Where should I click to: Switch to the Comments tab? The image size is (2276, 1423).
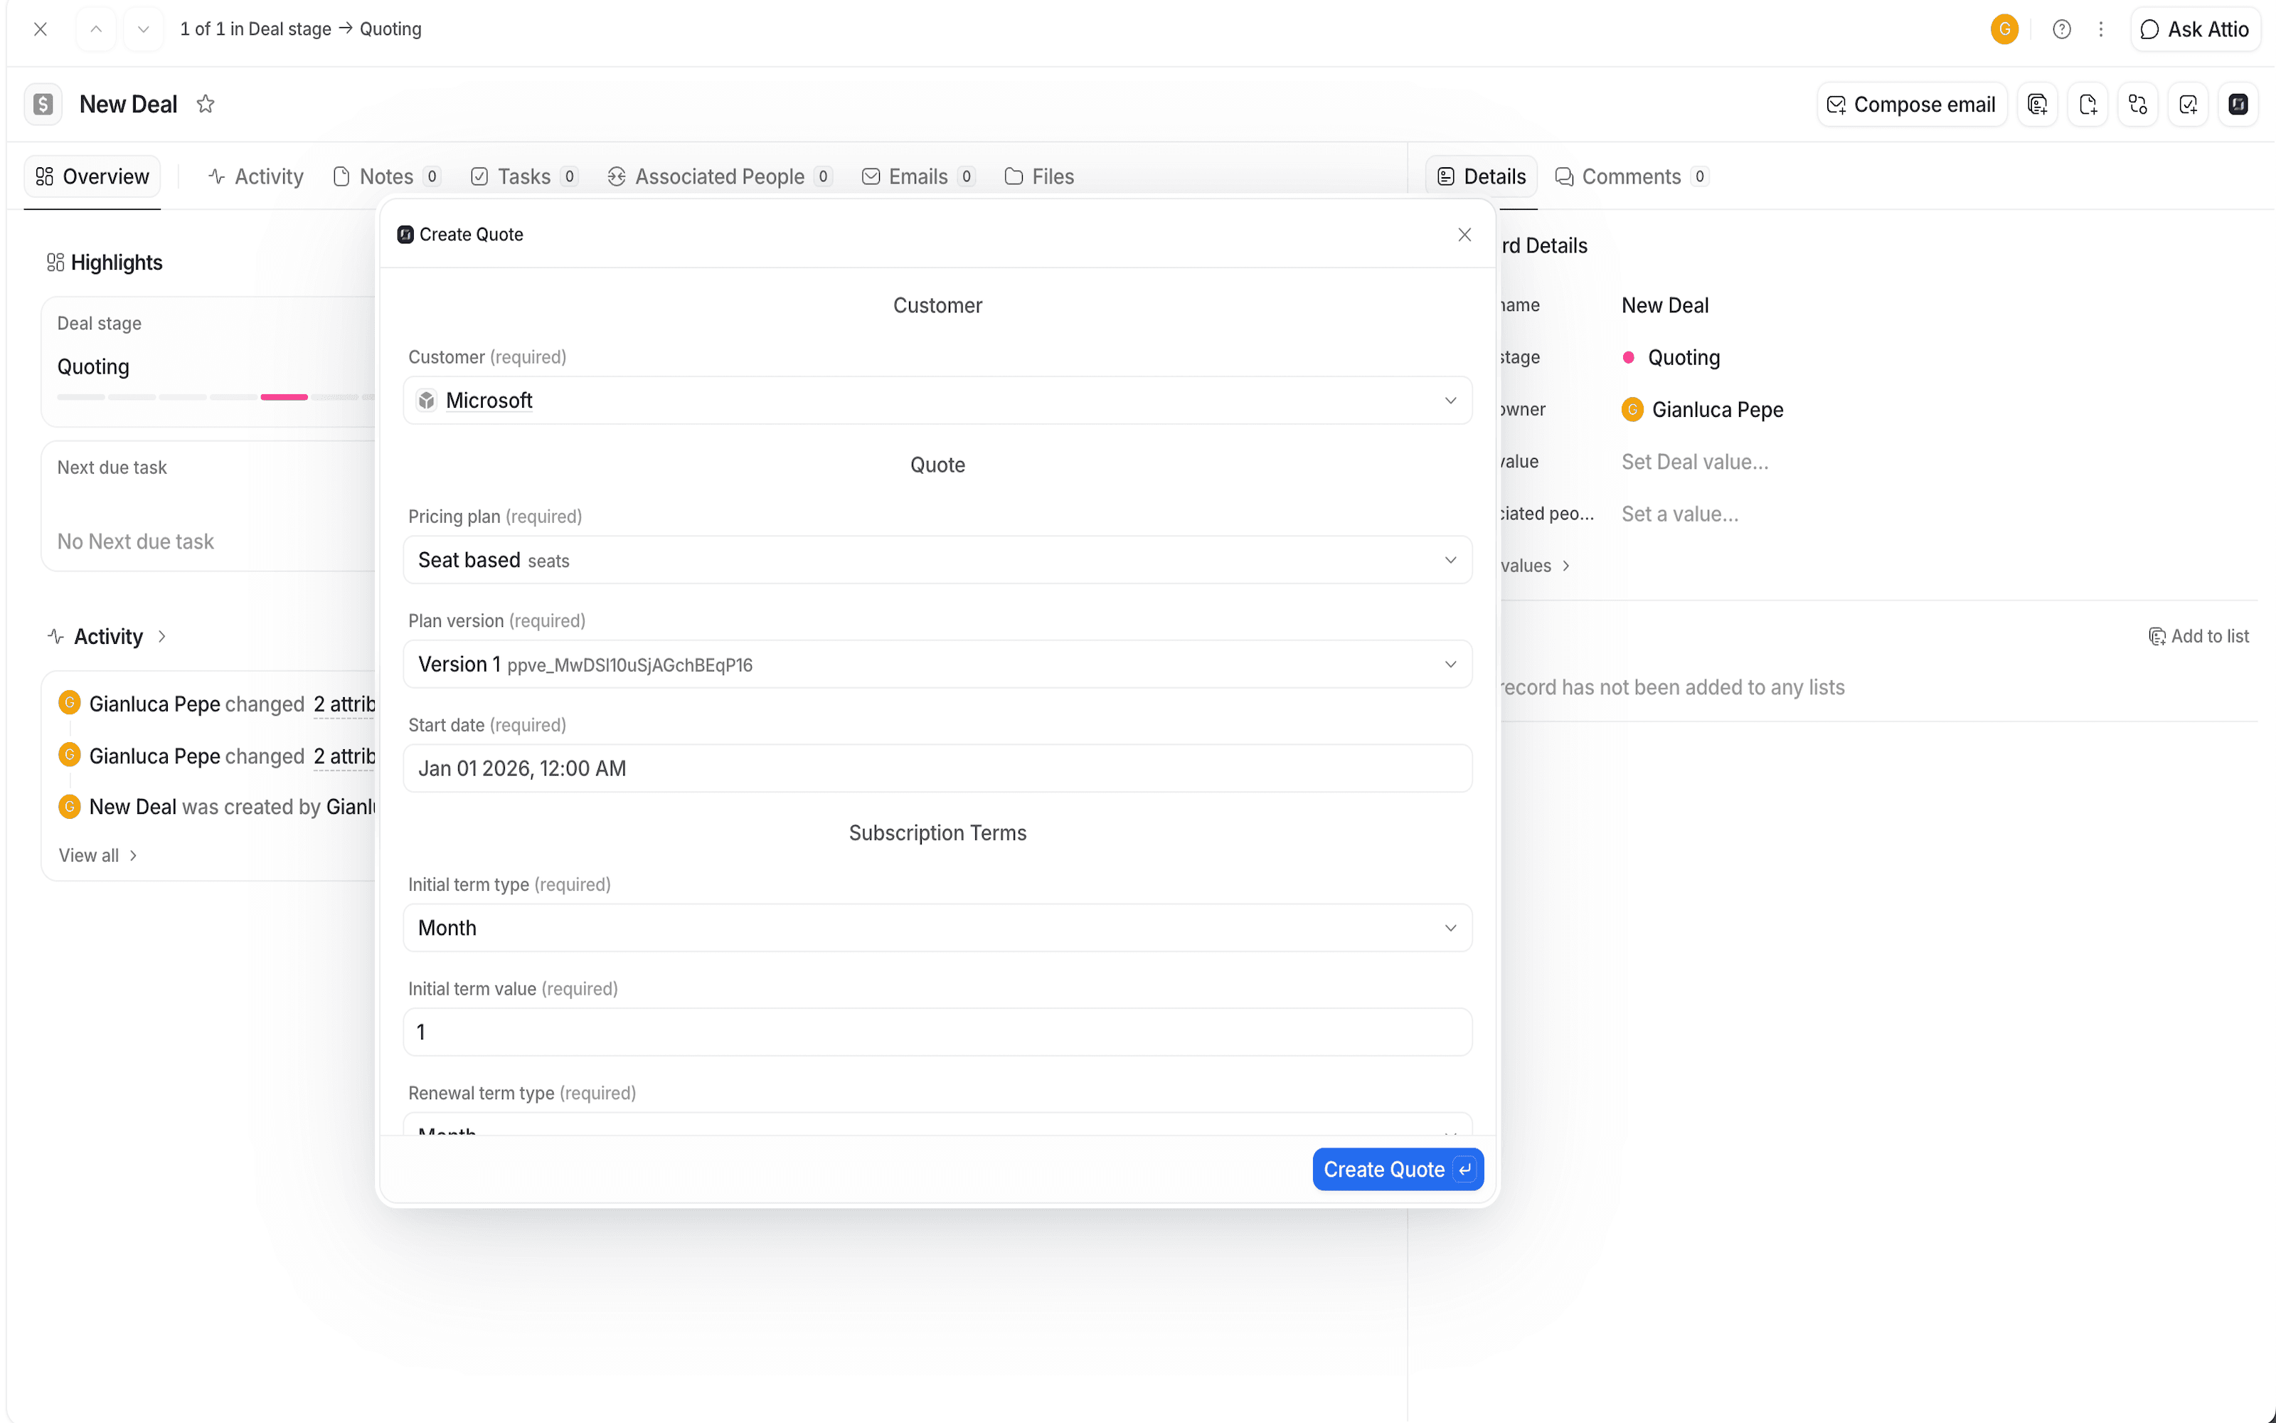pyautogui.click(x=1631, y=177)
